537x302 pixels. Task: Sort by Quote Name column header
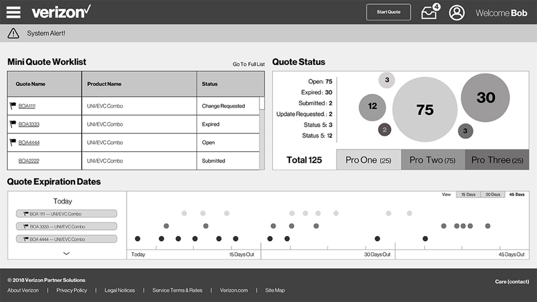point(45,84)
